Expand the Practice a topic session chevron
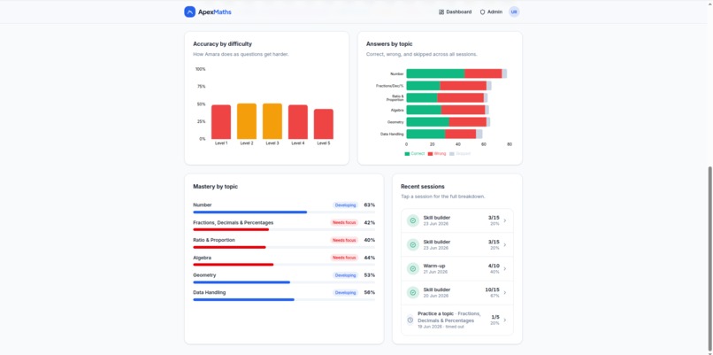 pyautogui.click(x=505, y=320)
